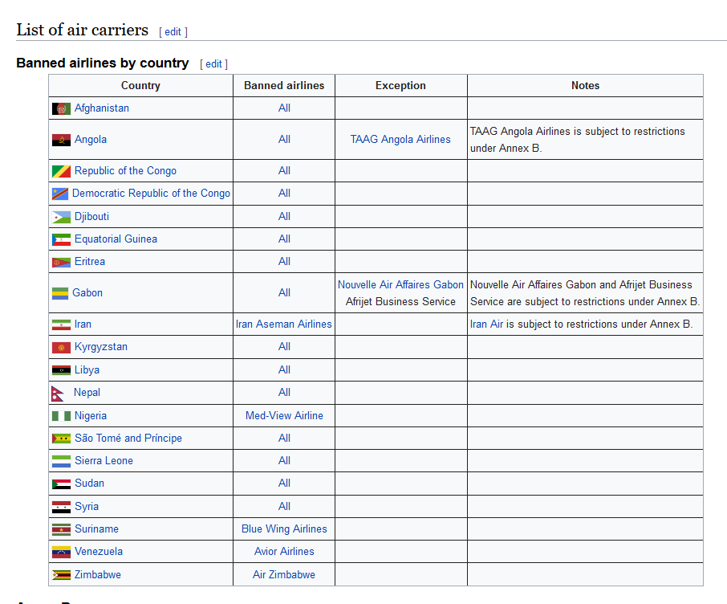Open the Med-View Airline link
Image resolution: width=727 pixels, height=604 pixels.
284,416
